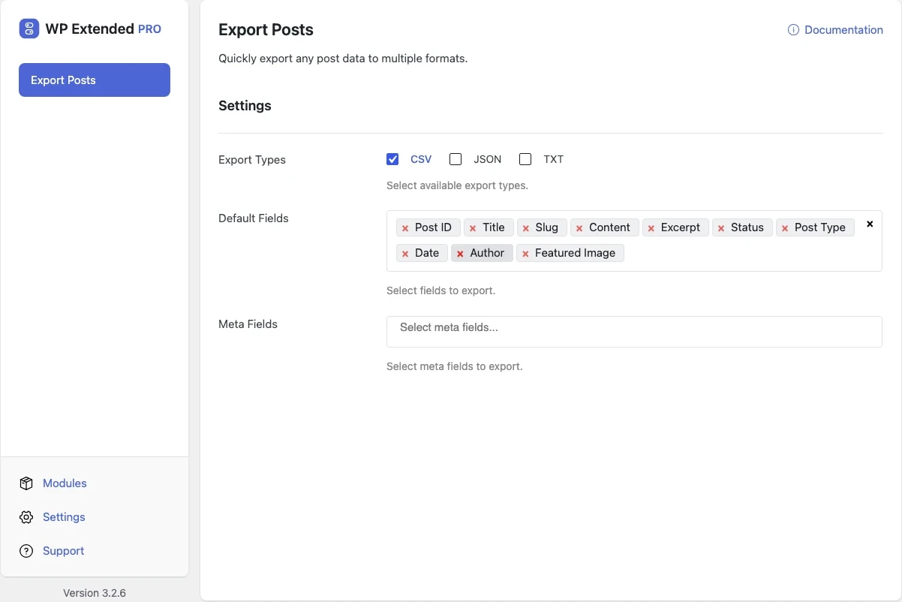Open the Select meta fields dropdown
Image resolution: width=902 pixels, height=602 pixels.
[634, 331]
